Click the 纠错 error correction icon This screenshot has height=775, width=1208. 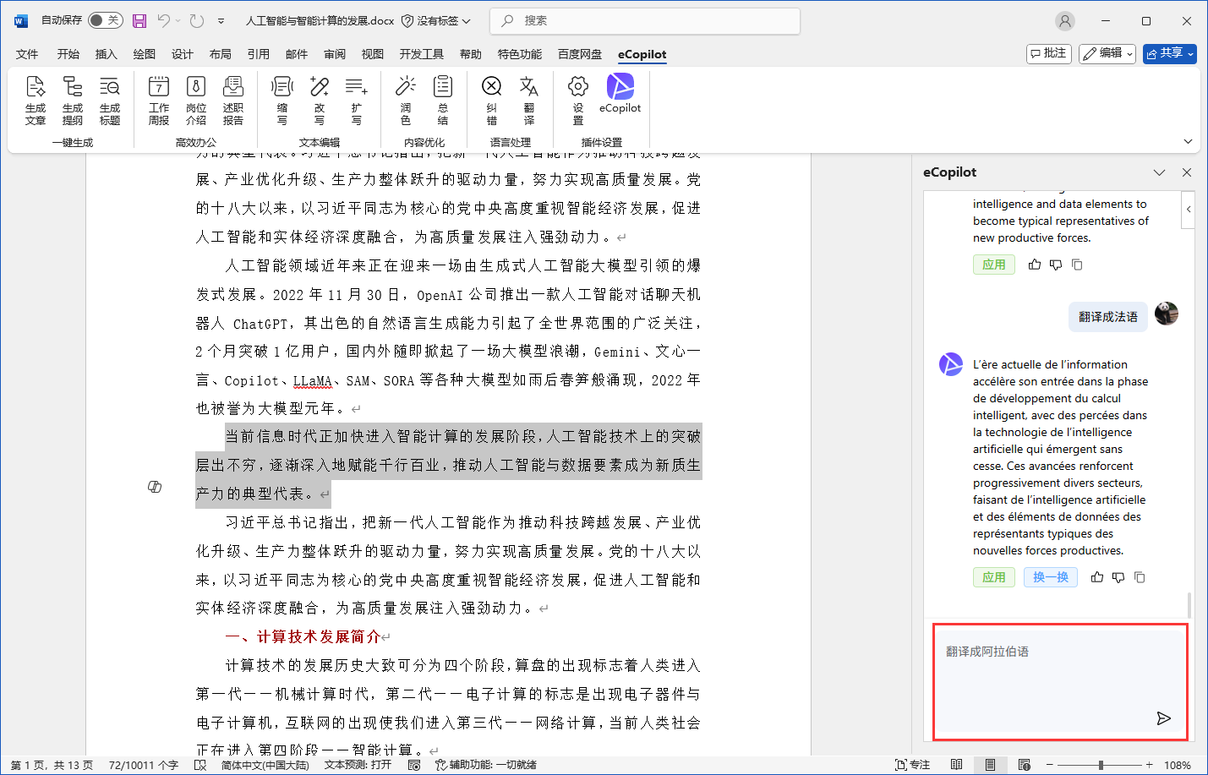pos(491,100)
